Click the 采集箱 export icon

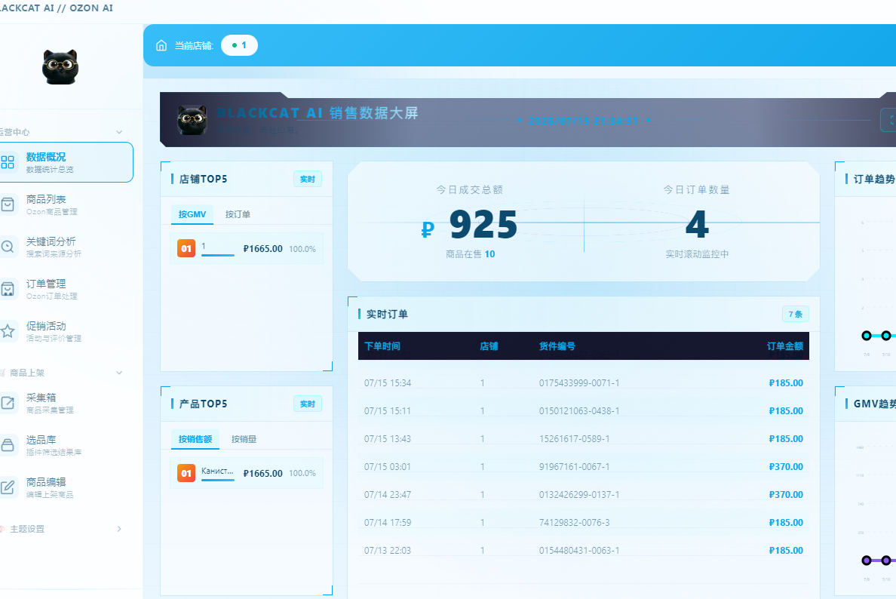(x=8, y=403)
